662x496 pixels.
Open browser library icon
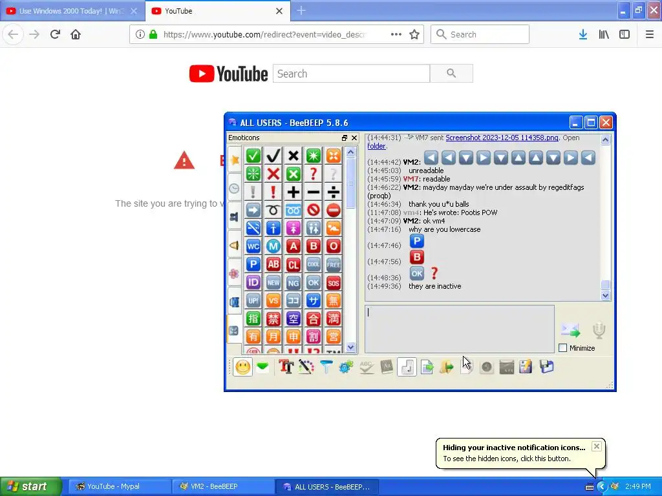(604, 34)
